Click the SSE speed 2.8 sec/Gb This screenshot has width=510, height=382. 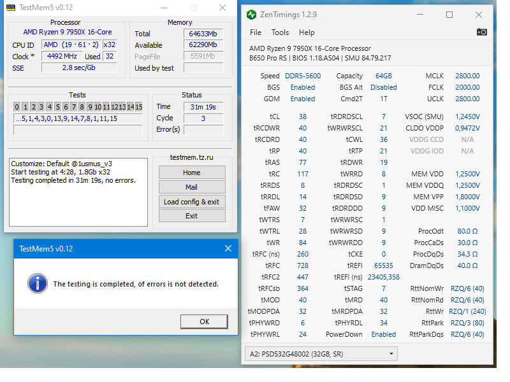click(79, 67)
